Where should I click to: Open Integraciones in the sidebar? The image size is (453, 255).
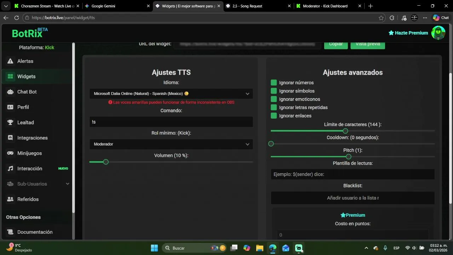pyautogui.click(x=32, y=138)
